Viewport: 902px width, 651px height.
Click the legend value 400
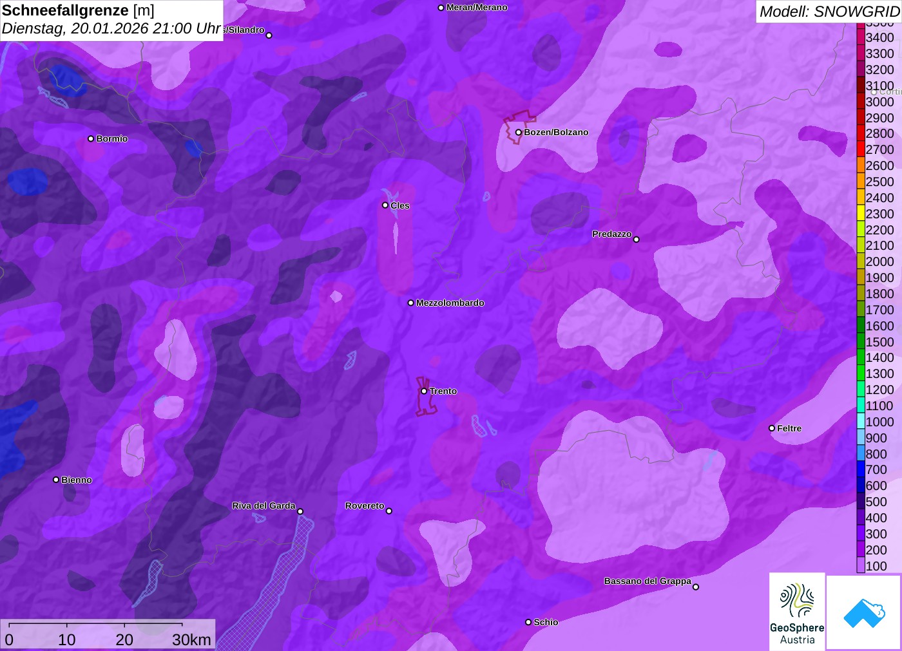(x=876, y=518)
